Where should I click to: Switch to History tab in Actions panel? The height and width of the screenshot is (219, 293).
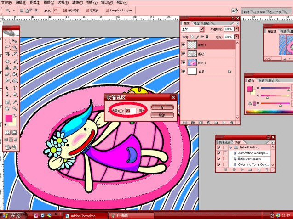tap(224, 142)
